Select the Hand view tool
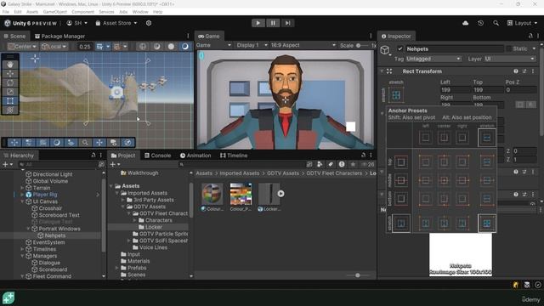This screenshot has height=306, width=544. pyautogui.click(x=10, y=65)
